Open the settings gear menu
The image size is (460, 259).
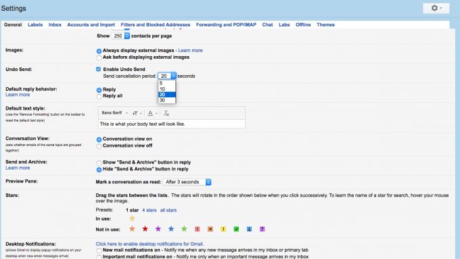click(x=436, y=8)
